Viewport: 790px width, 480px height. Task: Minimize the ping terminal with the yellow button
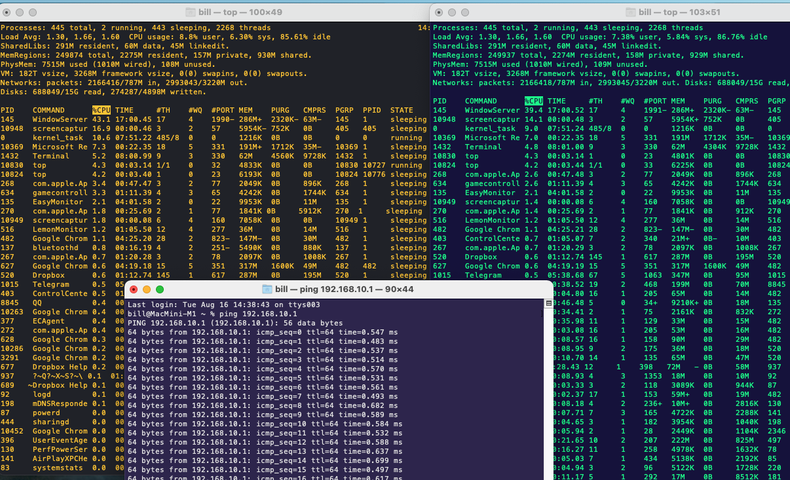pos(147,289)
